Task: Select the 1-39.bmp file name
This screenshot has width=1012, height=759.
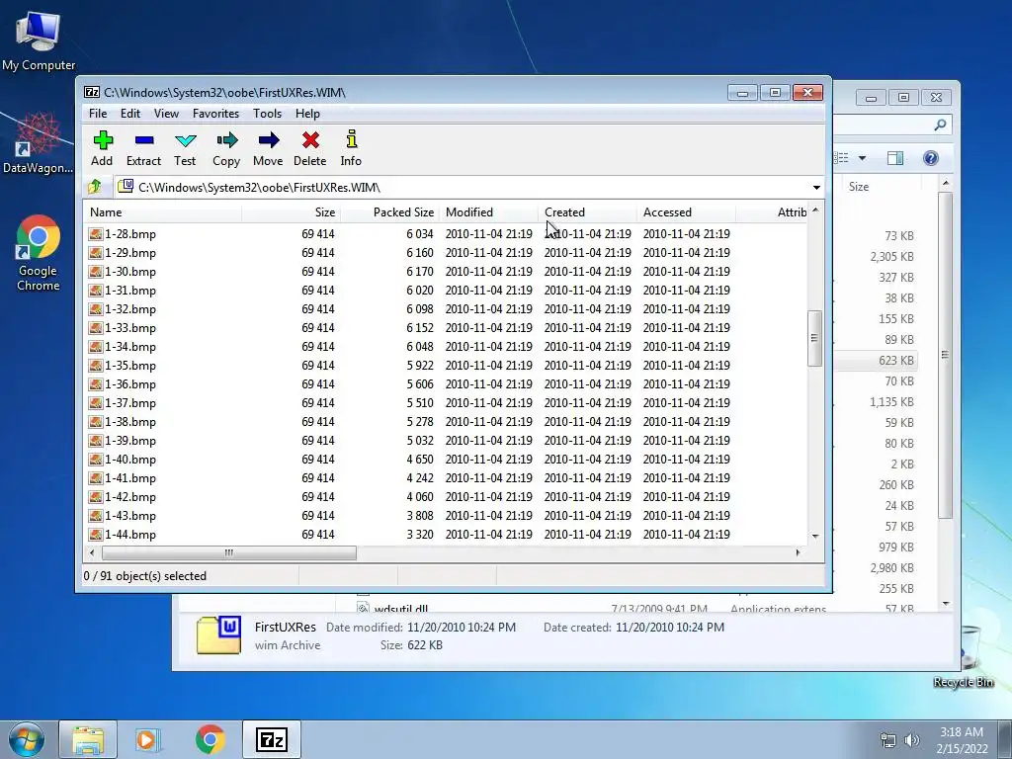Action: click(130, 441)
